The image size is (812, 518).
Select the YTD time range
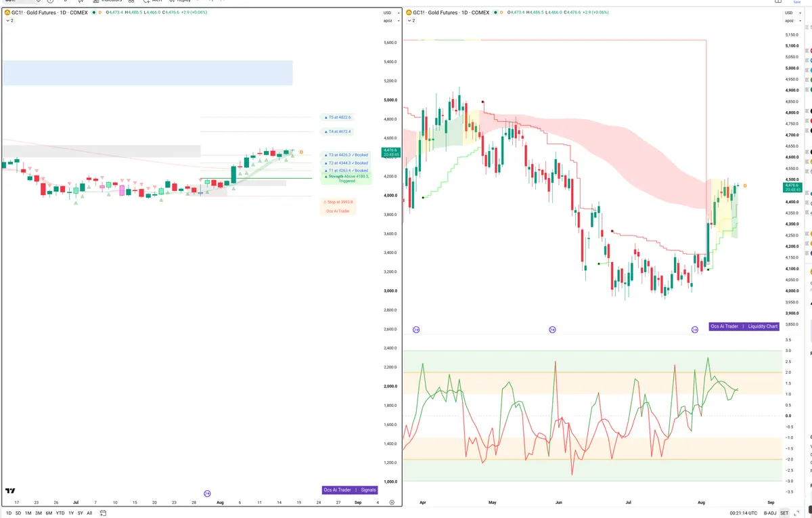(60, 513)
